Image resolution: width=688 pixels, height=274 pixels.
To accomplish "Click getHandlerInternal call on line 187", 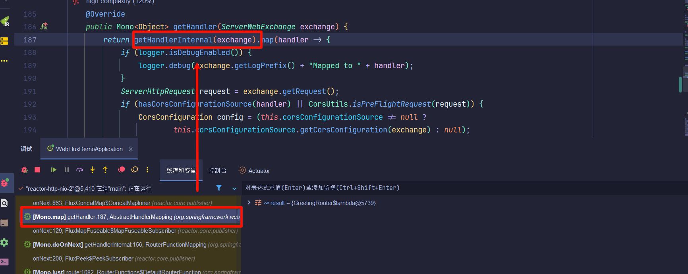I will point(173,40).
